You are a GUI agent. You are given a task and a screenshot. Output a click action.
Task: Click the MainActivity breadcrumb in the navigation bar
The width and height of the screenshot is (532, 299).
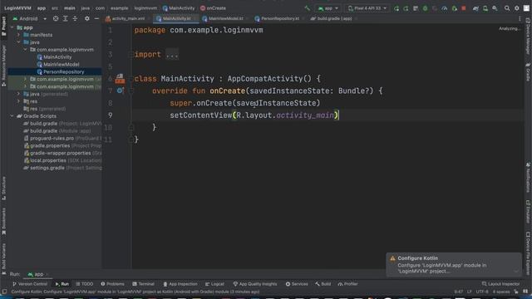pos(179,8)
